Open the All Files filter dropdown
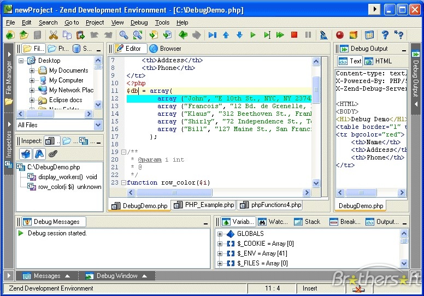424x296 pixels. 98,125
